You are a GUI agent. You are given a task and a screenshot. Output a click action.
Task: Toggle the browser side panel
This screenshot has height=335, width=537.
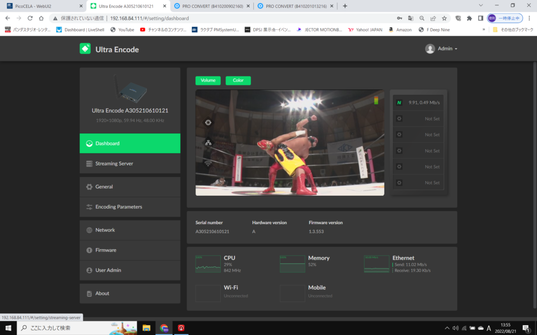tap(480, 18)
